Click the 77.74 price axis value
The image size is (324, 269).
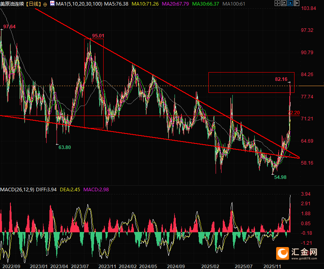pos(307,97)
